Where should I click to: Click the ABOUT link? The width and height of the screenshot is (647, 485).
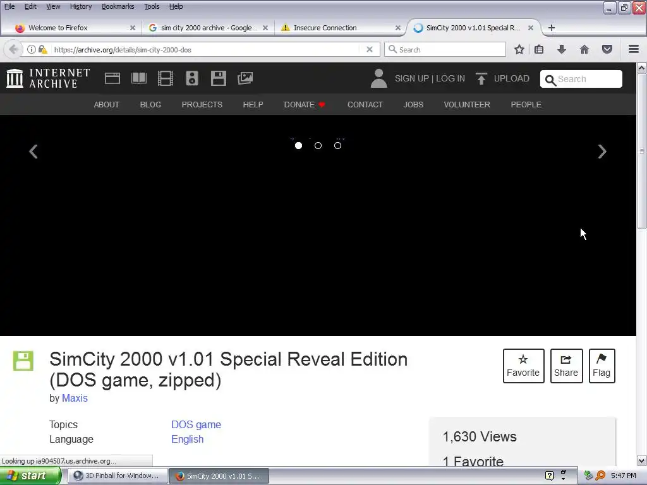106,105
